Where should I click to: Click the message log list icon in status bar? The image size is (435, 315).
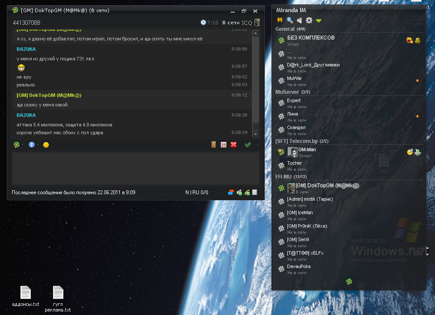coord(255,192)
